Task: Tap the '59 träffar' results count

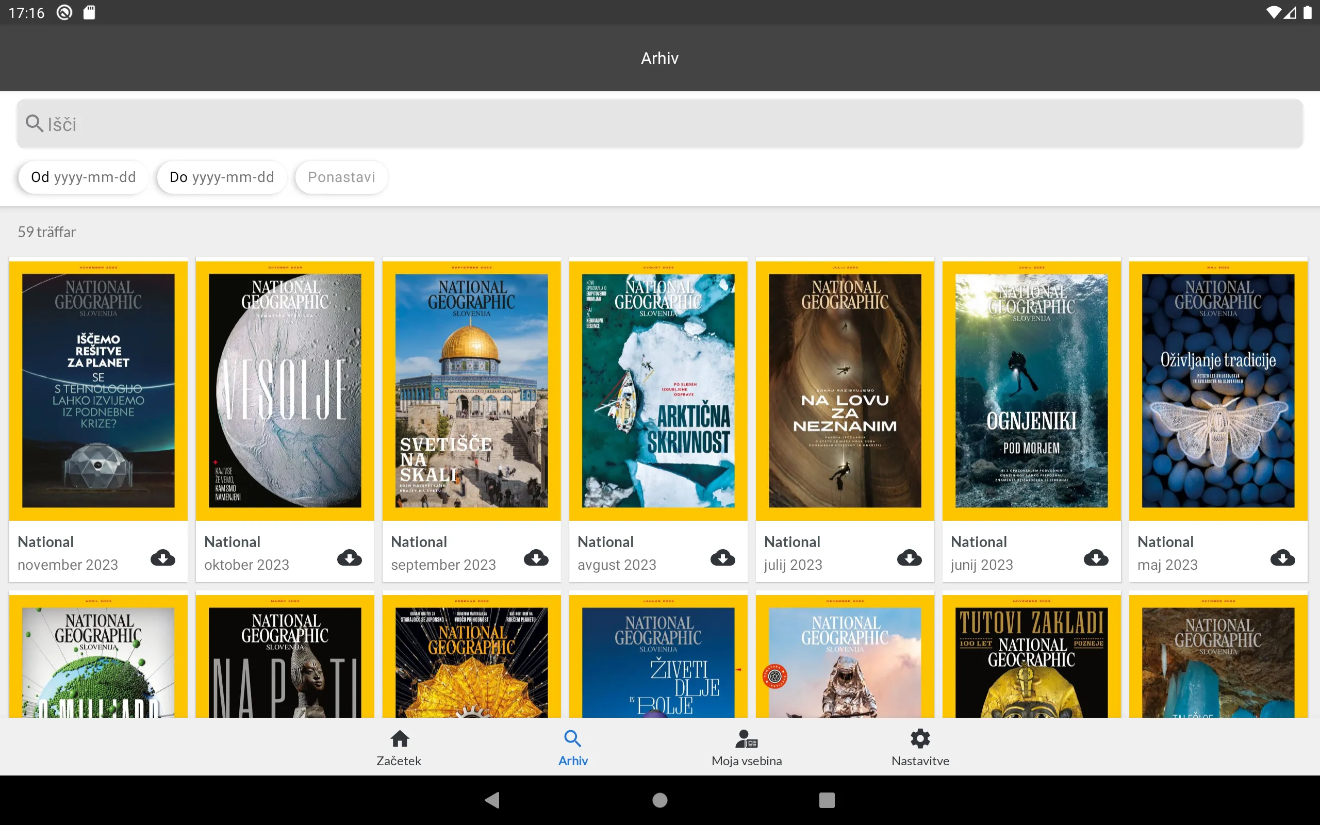Action: tap(47, 232)
